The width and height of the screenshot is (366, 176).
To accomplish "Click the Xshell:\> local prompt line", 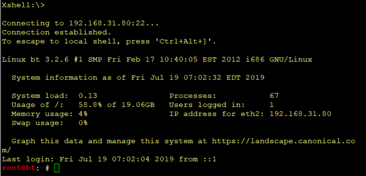I will (23, 5).
